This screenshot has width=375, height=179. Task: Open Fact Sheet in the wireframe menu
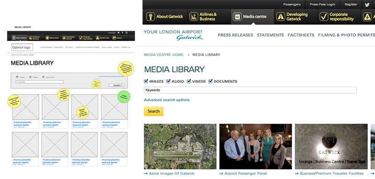pyautogui.click(x=69, y=47)
